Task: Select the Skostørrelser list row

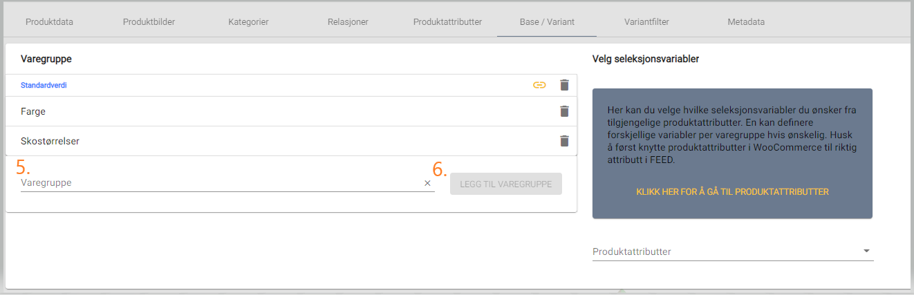Action: tap(291, 141)
